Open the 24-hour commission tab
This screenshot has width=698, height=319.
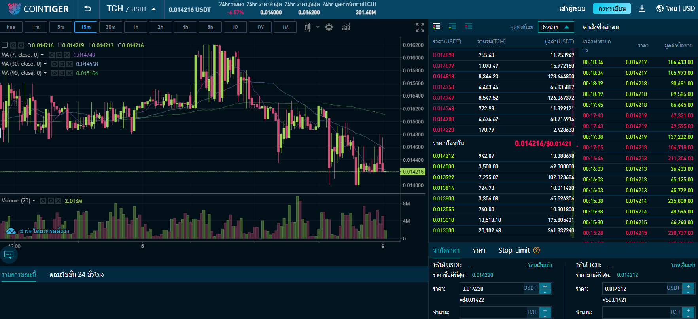click(x=76, y=274)
